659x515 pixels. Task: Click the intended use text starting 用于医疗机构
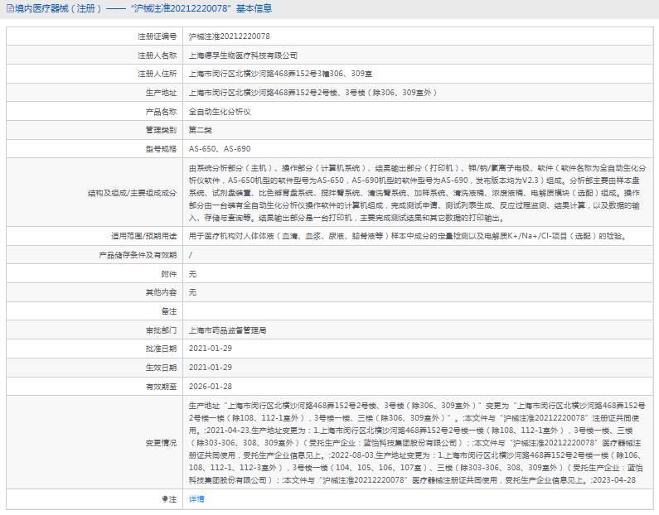(x=408, y=236)
